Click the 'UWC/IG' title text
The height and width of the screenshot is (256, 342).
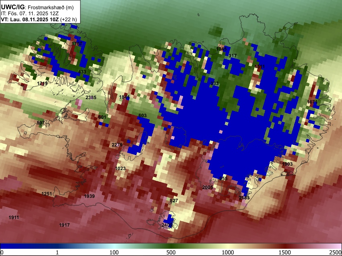tap(12, 7)
